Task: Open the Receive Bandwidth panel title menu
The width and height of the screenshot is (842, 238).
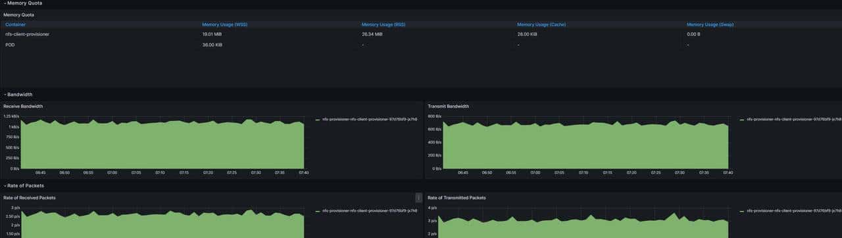Action: 22,106
